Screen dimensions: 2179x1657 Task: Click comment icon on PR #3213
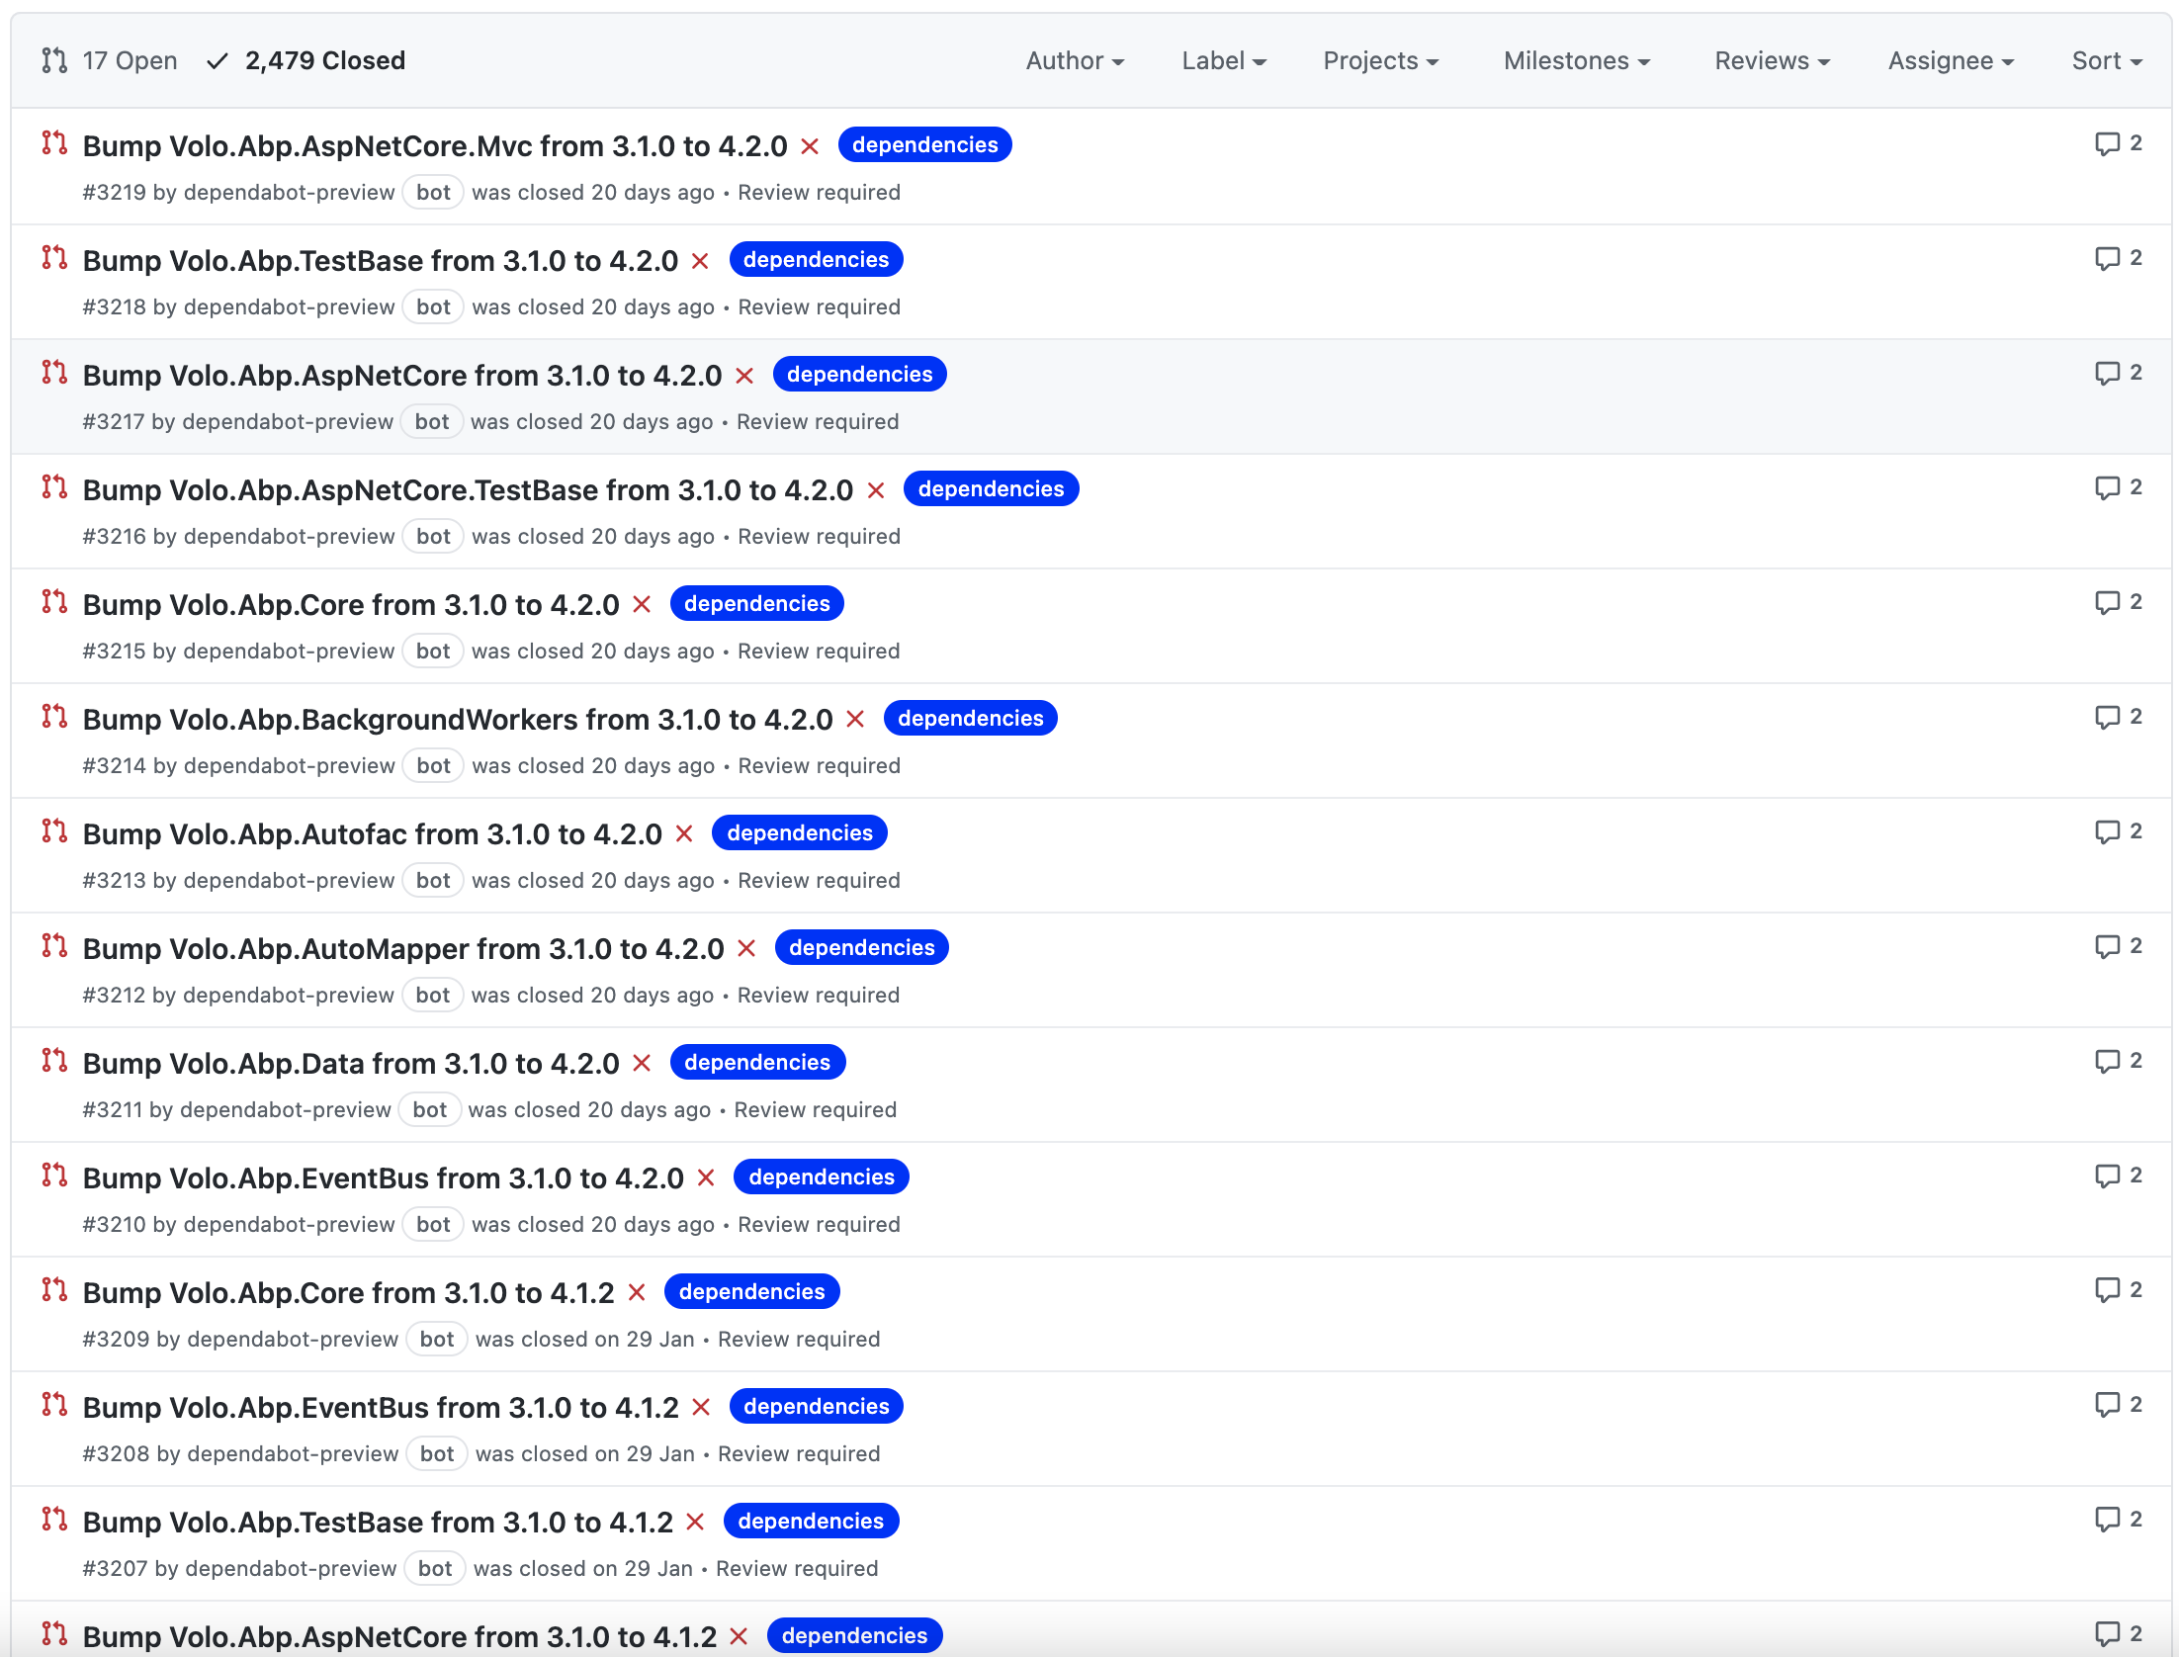2107,831
